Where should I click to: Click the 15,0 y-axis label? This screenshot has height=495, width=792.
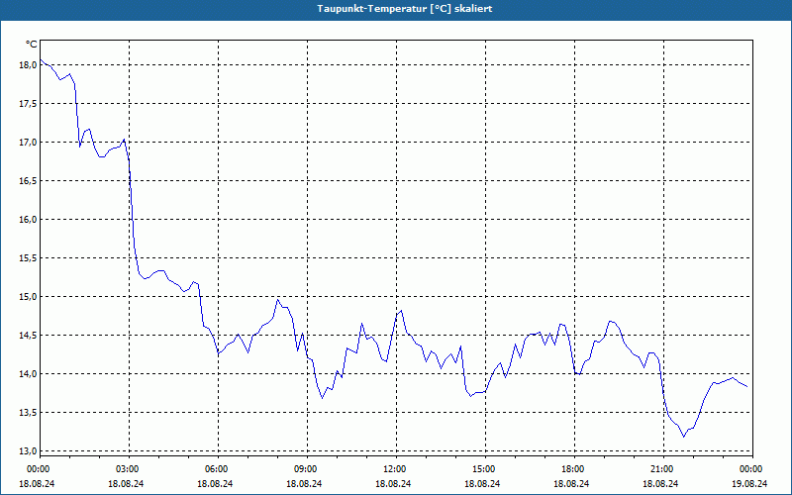[x=29, y=297]
